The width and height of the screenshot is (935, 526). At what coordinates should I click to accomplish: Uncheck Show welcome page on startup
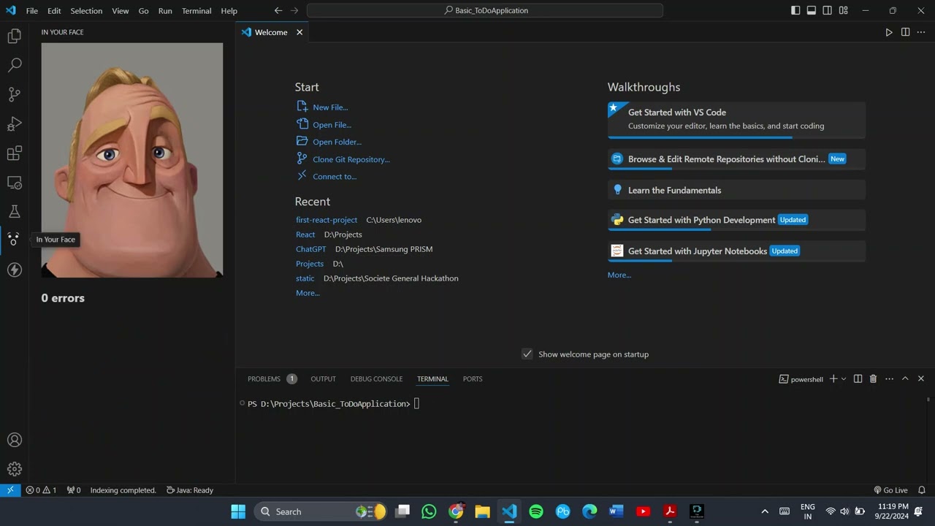pos(527,354)
